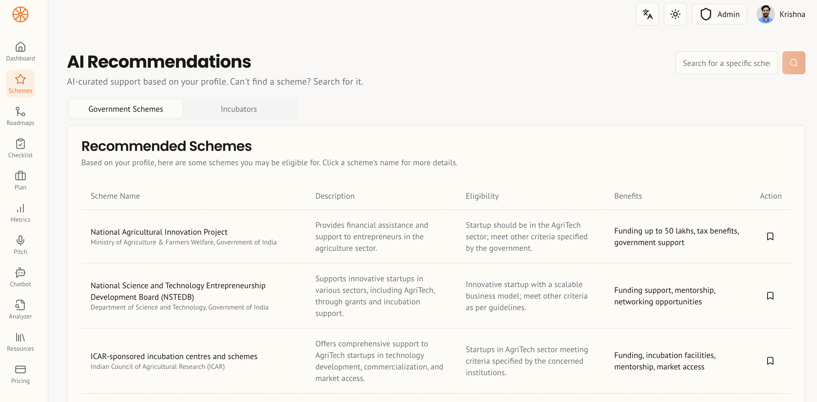This screenshot has width=817, height=402.
Task: Click the scheme search input field
Action: (x=726, y=63)
